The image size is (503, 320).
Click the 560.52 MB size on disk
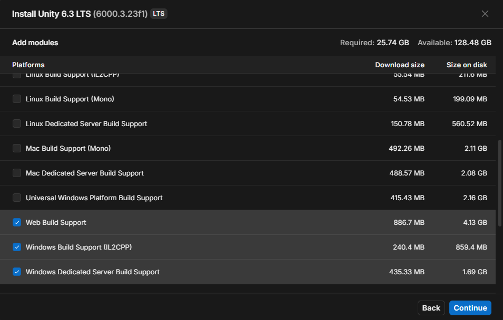469,123
